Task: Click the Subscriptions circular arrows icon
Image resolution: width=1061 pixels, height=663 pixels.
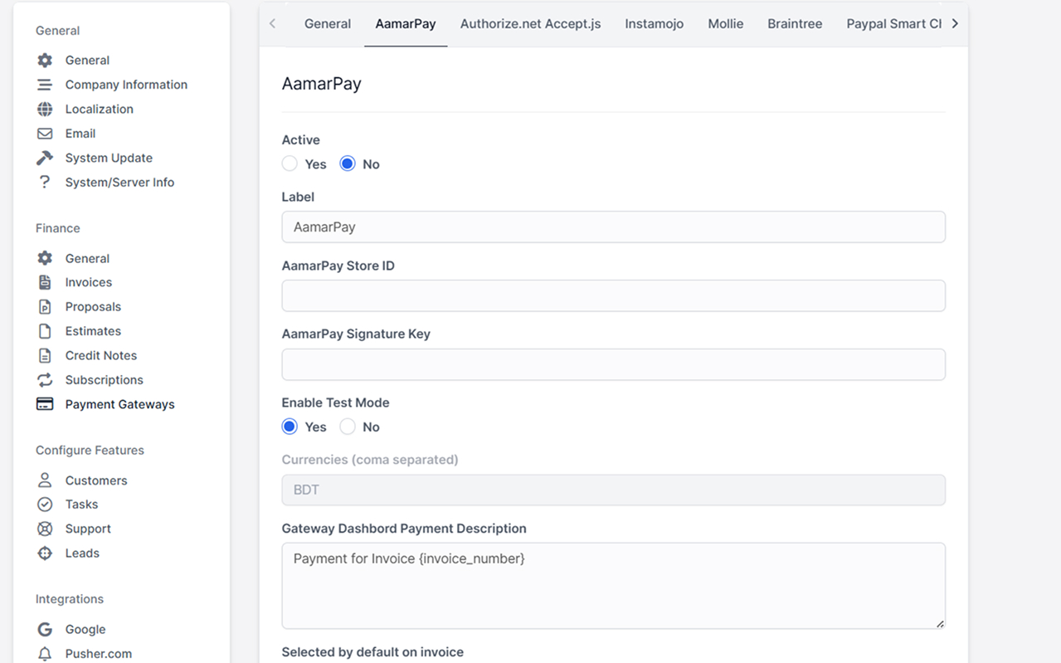Action: pos(44,379)
